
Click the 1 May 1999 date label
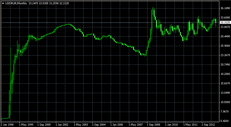point(26,125)
